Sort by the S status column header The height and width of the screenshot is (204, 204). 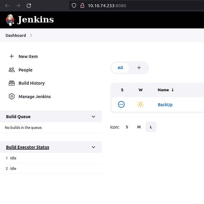122,90
